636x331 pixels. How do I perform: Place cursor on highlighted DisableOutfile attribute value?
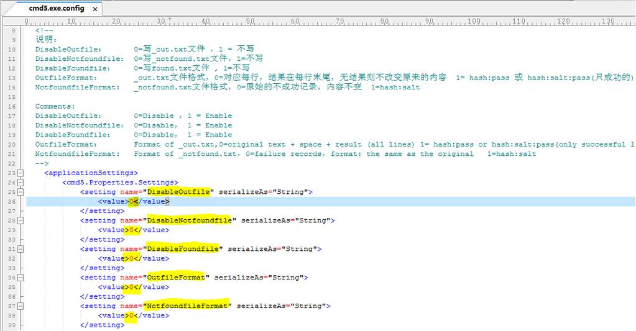click(x=178, y=192)
